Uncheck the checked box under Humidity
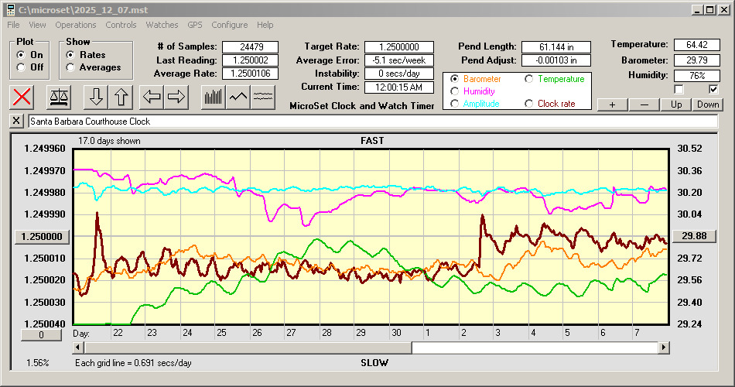Screen dimensions: 735x387 coord(713,89)
